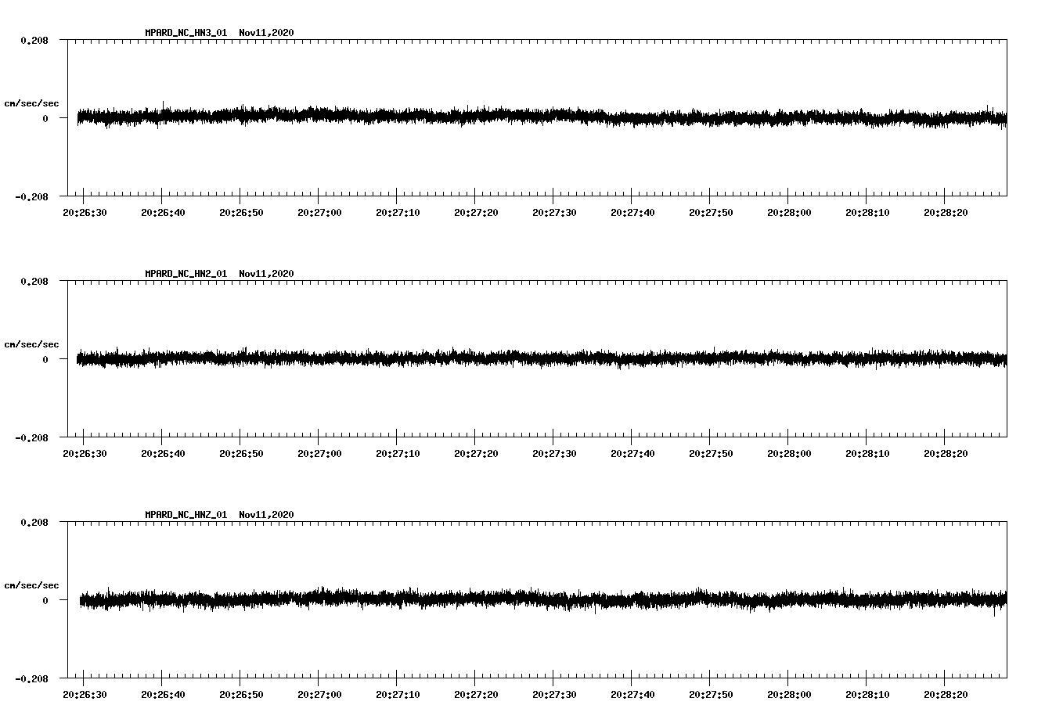
Task: Click the 20:26:30 time tick under the top plot
Action: 86,210
